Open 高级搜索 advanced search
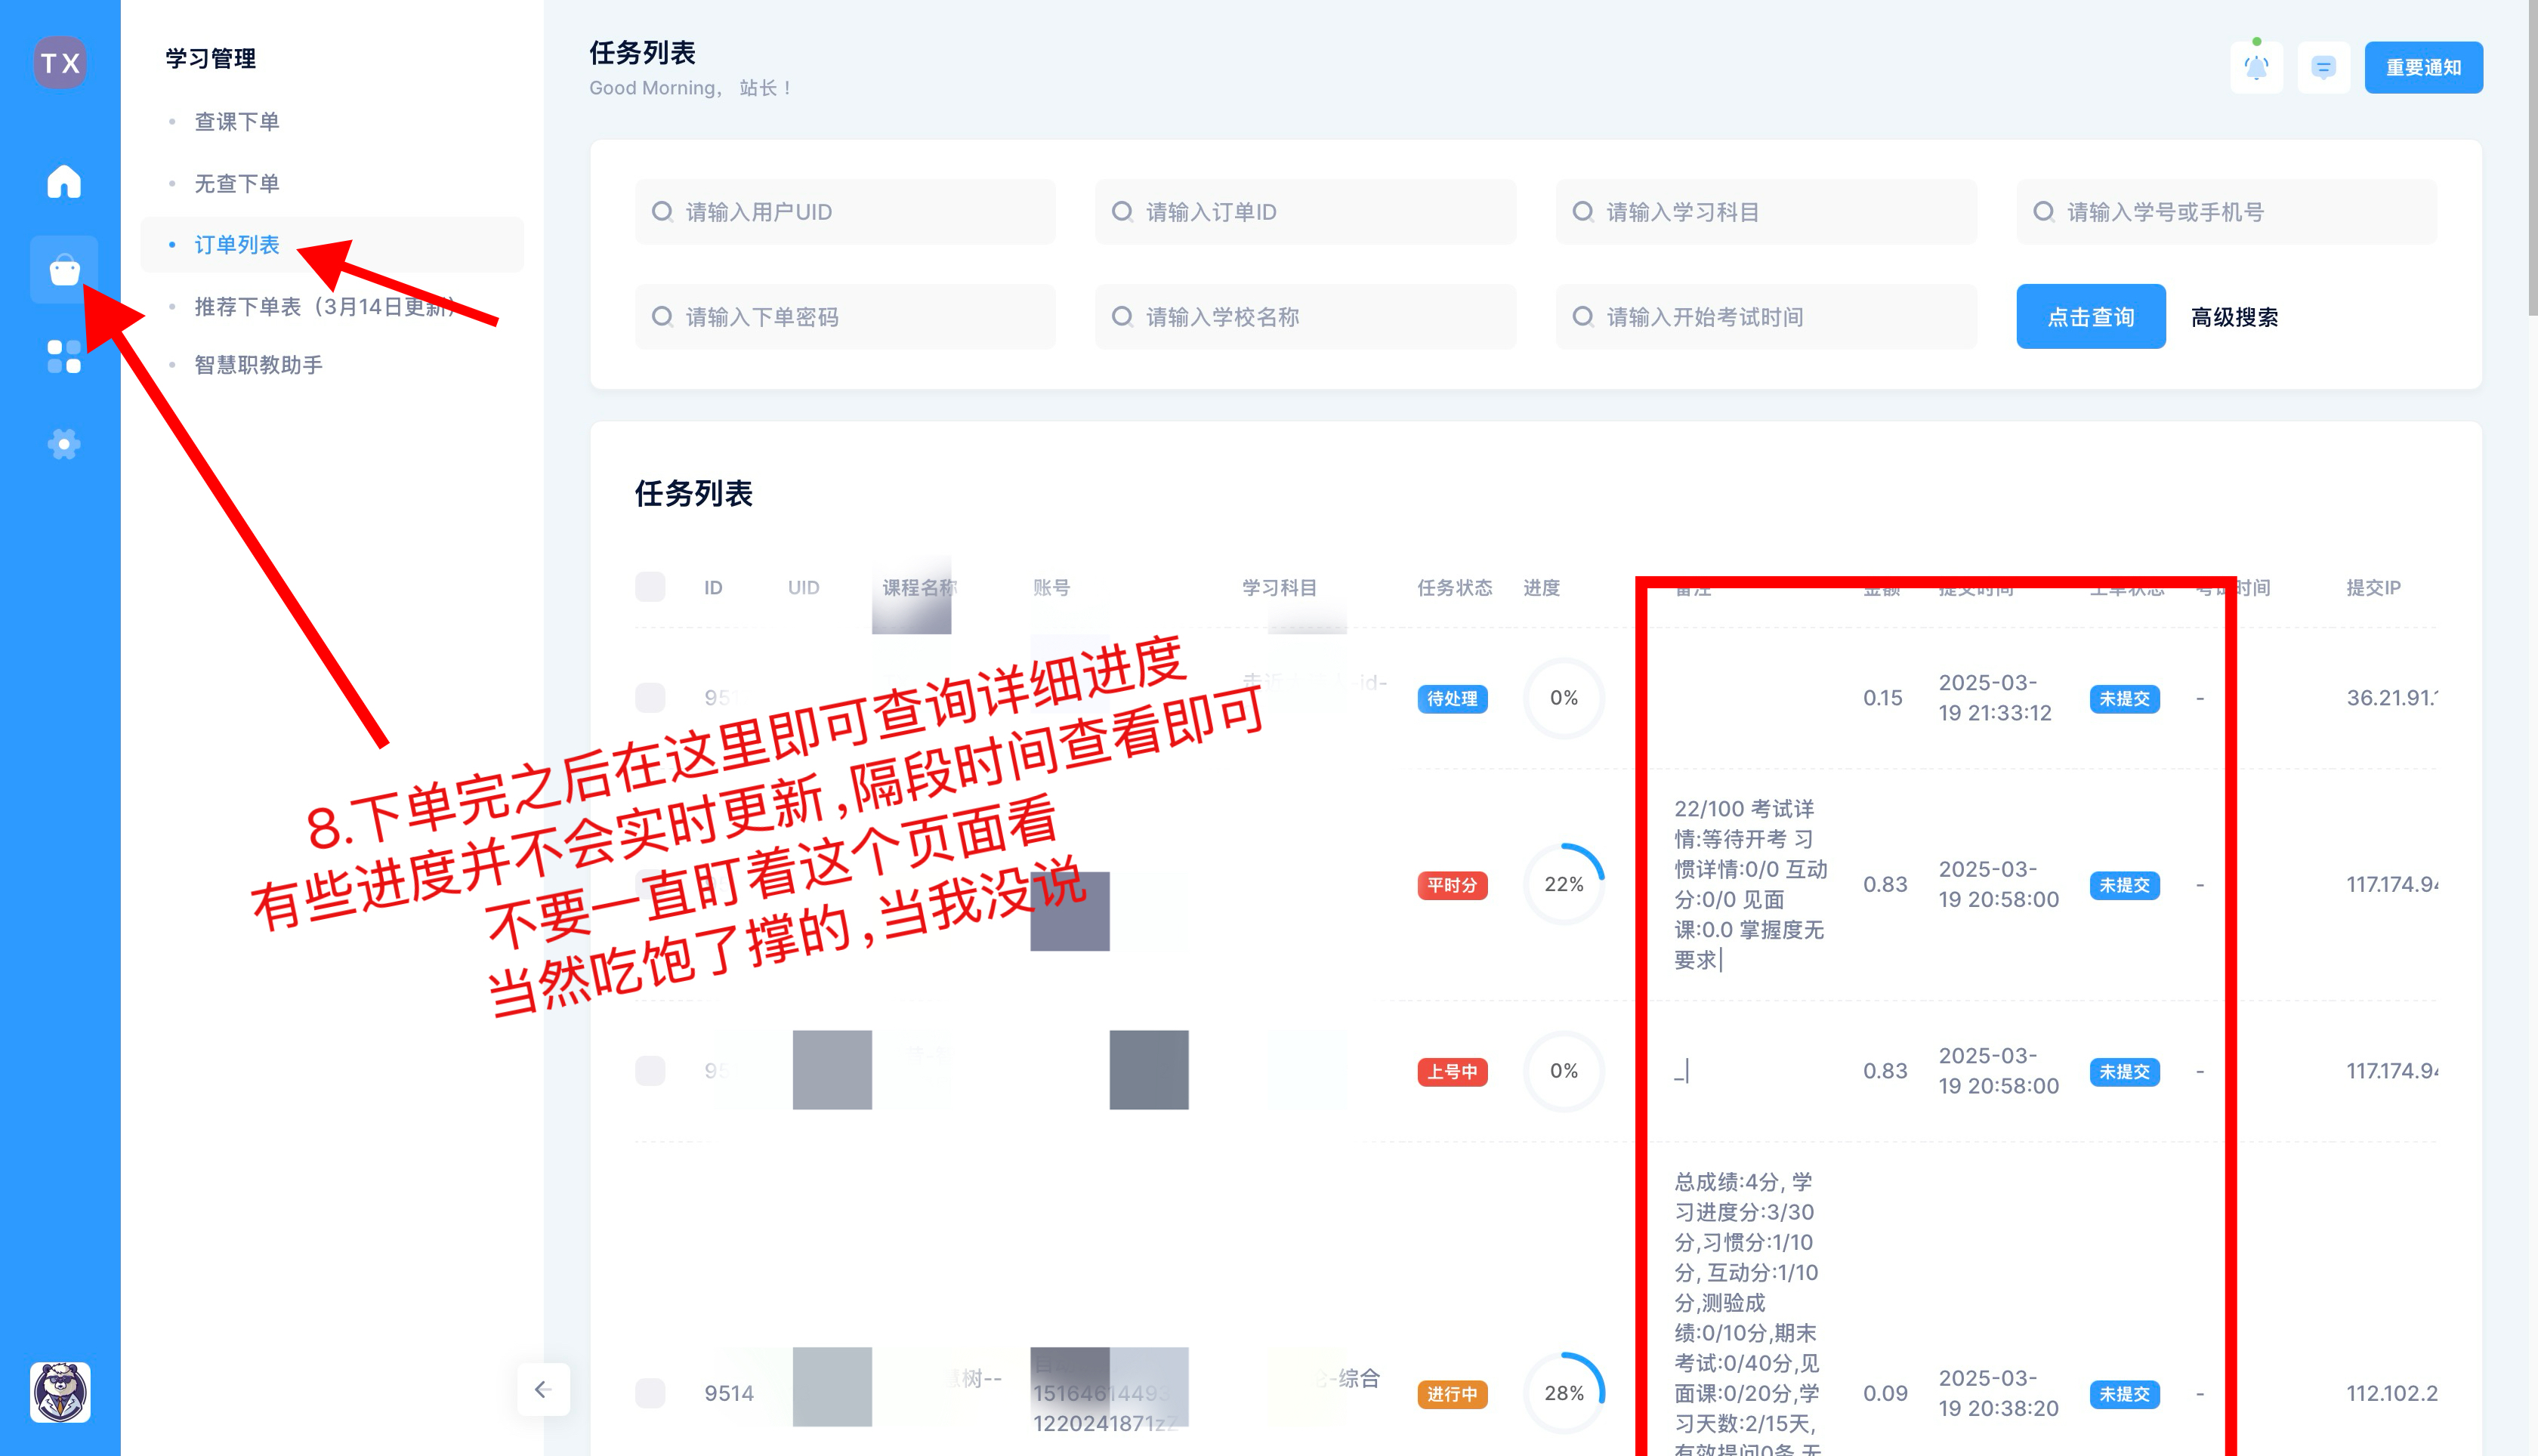This screenshot has height=1456, width=2538. [2234, 317]
